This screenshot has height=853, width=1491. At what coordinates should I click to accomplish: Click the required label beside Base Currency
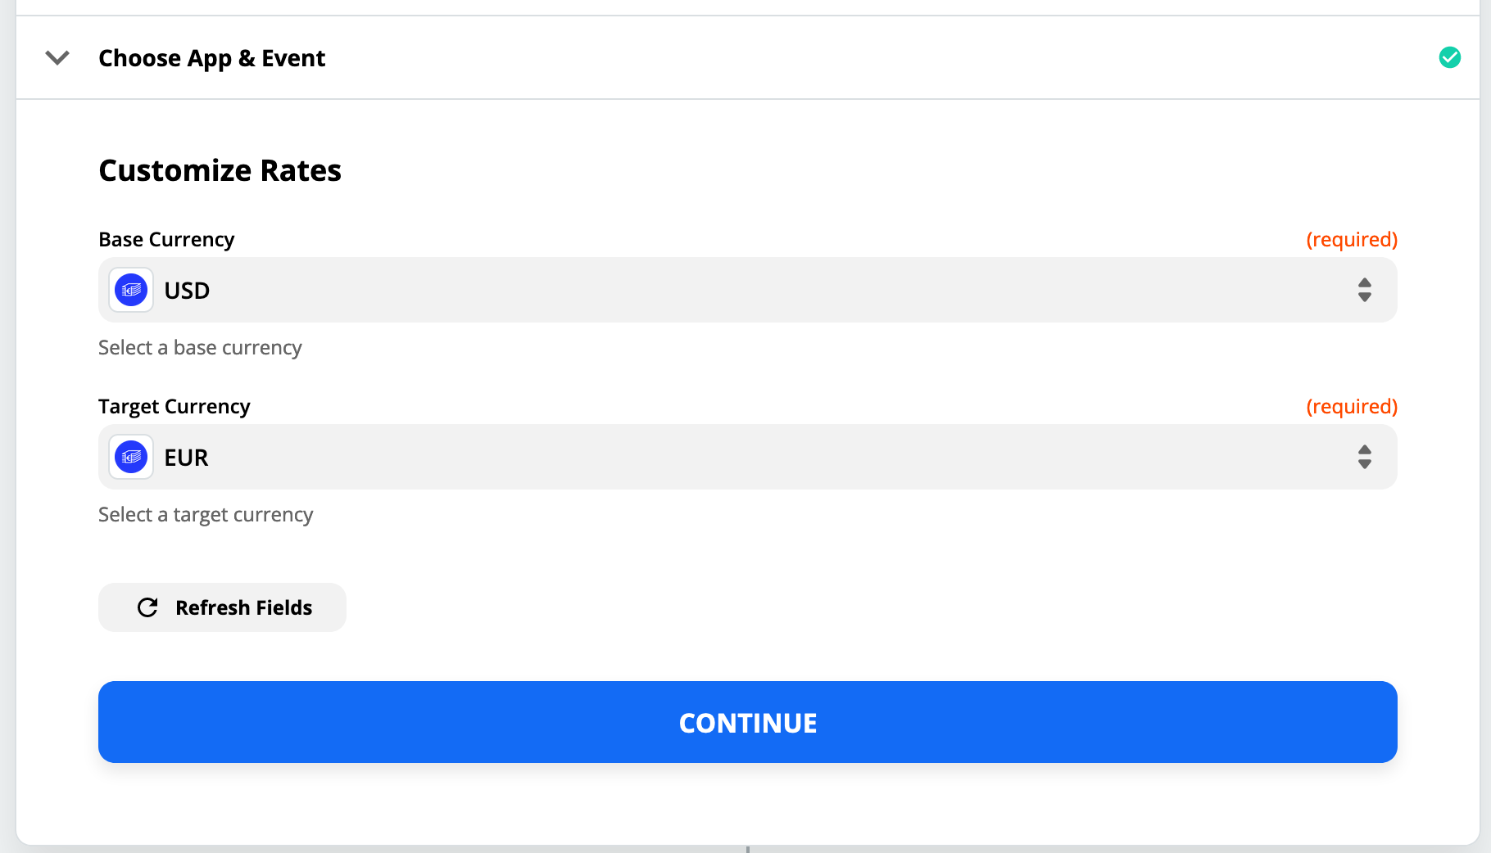(x=1352, y=239)
